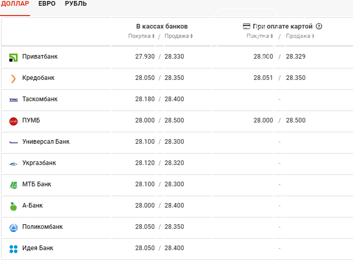Switch to the РУБЛЬ currency tab
The height and width of the screenshot is (260, 353).
click(76, 4)
